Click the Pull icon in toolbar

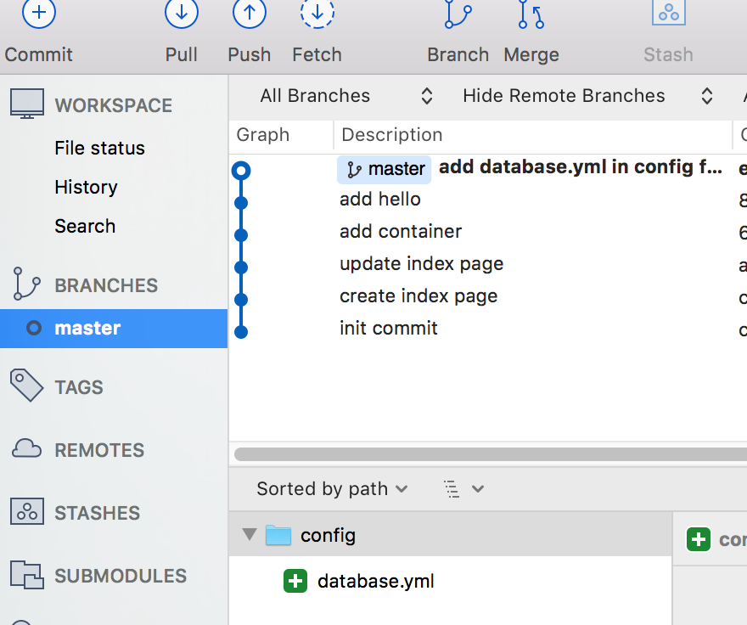point(181,14)
